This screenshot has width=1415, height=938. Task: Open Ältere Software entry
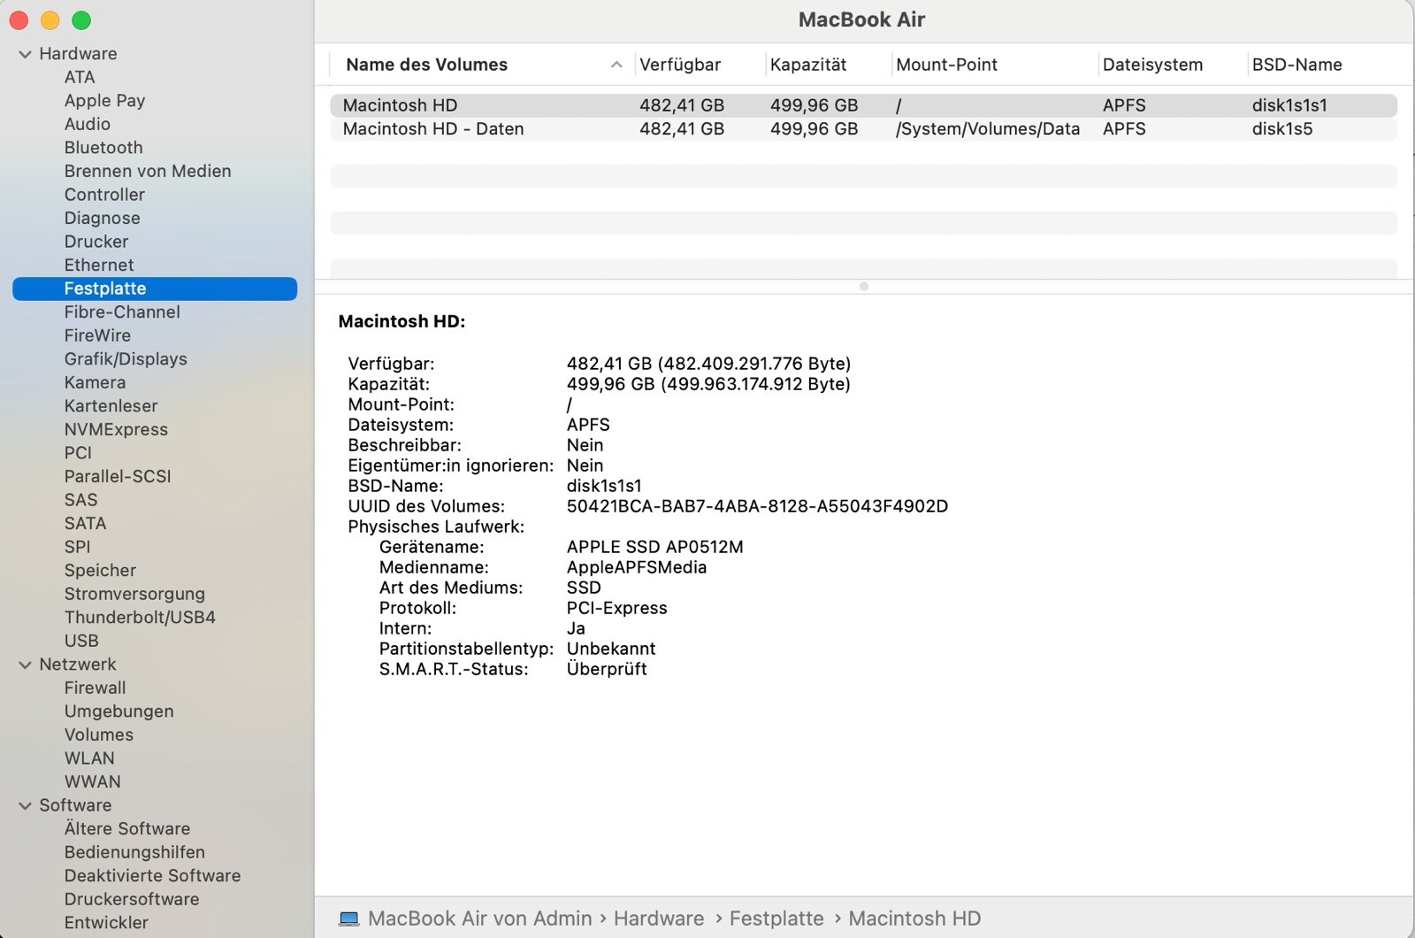(126, 828)
